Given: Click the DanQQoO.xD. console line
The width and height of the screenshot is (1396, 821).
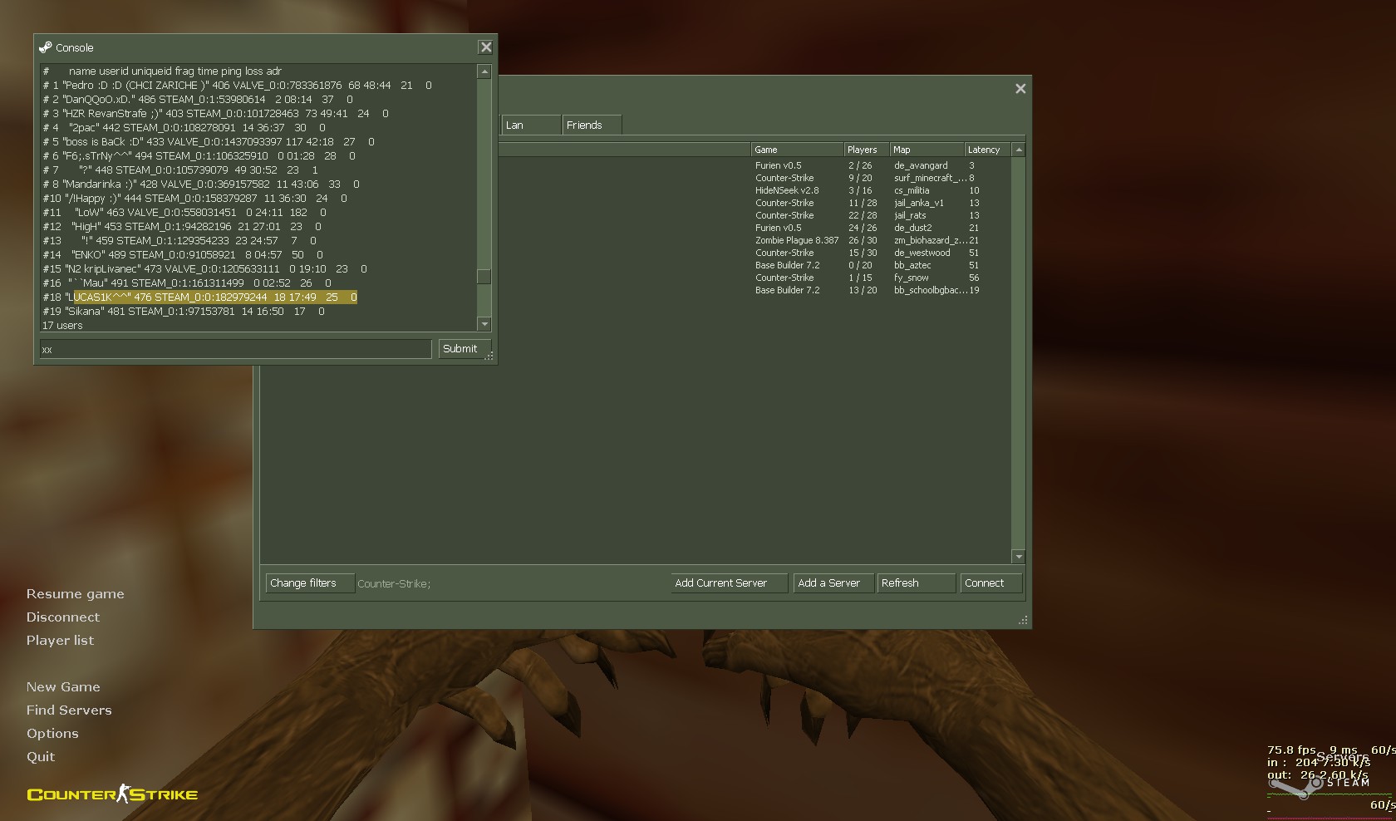Looking at the screenshot, I should click(x=198, y=100).
